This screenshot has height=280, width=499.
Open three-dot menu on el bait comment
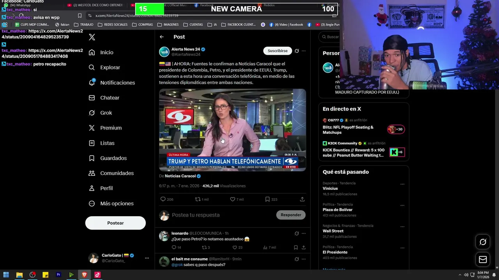(x=304, y=259)
